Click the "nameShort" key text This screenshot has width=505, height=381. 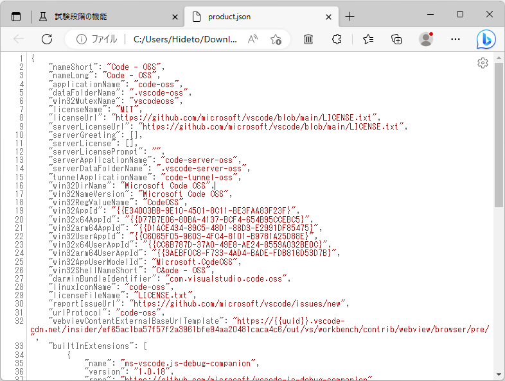point(73,67)
